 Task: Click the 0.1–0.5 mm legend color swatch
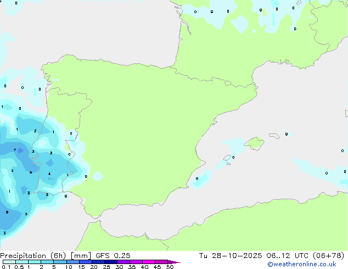click(9, 262)
